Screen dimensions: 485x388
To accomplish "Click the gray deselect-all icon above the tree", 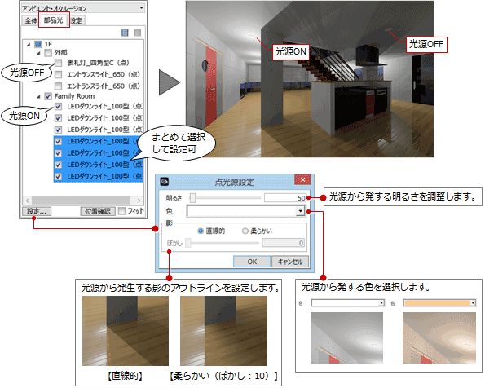I will 138,33.
